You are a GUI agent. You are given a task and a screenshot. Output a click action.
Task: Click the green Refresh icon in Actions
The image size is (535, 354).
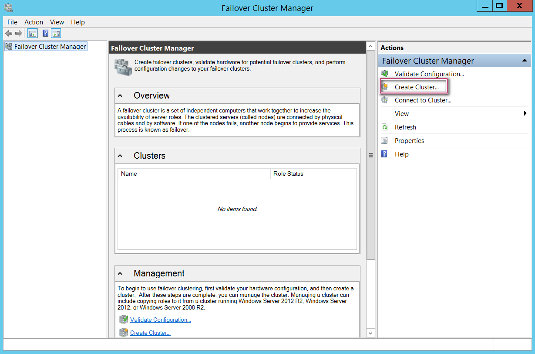[384, 127]
